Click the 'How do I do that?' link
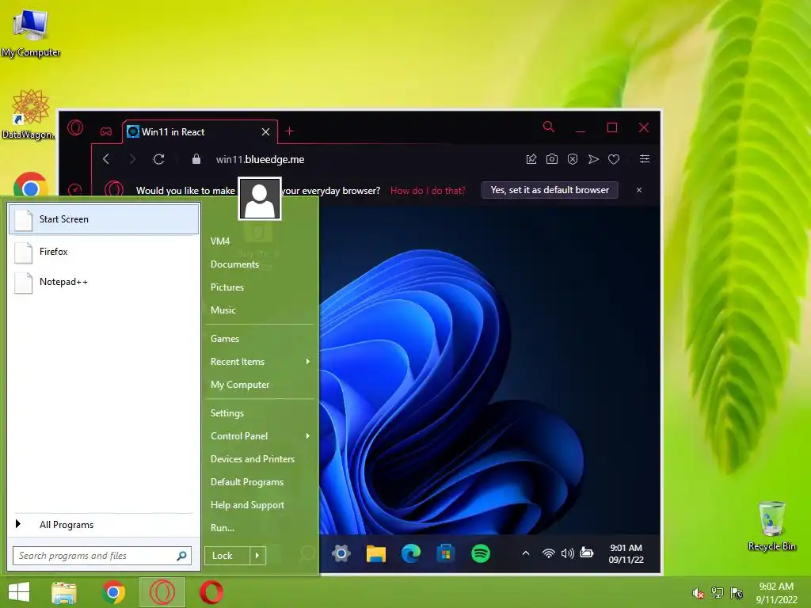 tap(428, 190)
